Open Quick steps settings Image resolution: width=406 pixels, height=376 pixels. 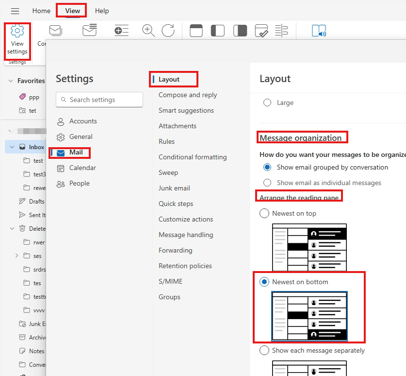coord(176,204)
